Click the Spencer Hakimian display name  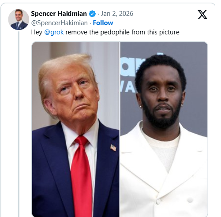point(59,14)
